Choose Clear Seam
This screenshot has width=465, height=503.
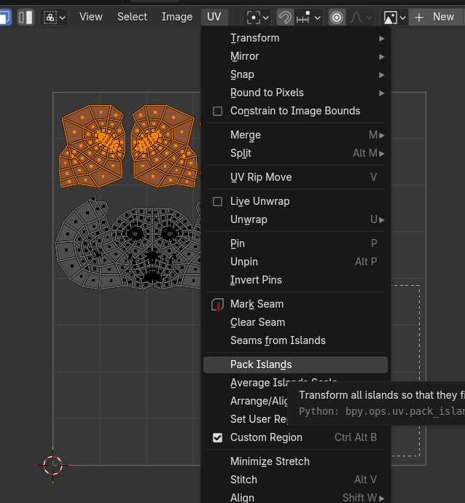[295, 323]
